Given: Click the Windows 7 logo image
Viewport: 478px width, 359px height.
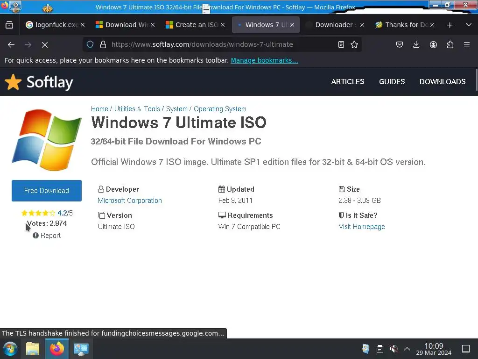Looking at the screenshot, I should [x=47, y=140].
